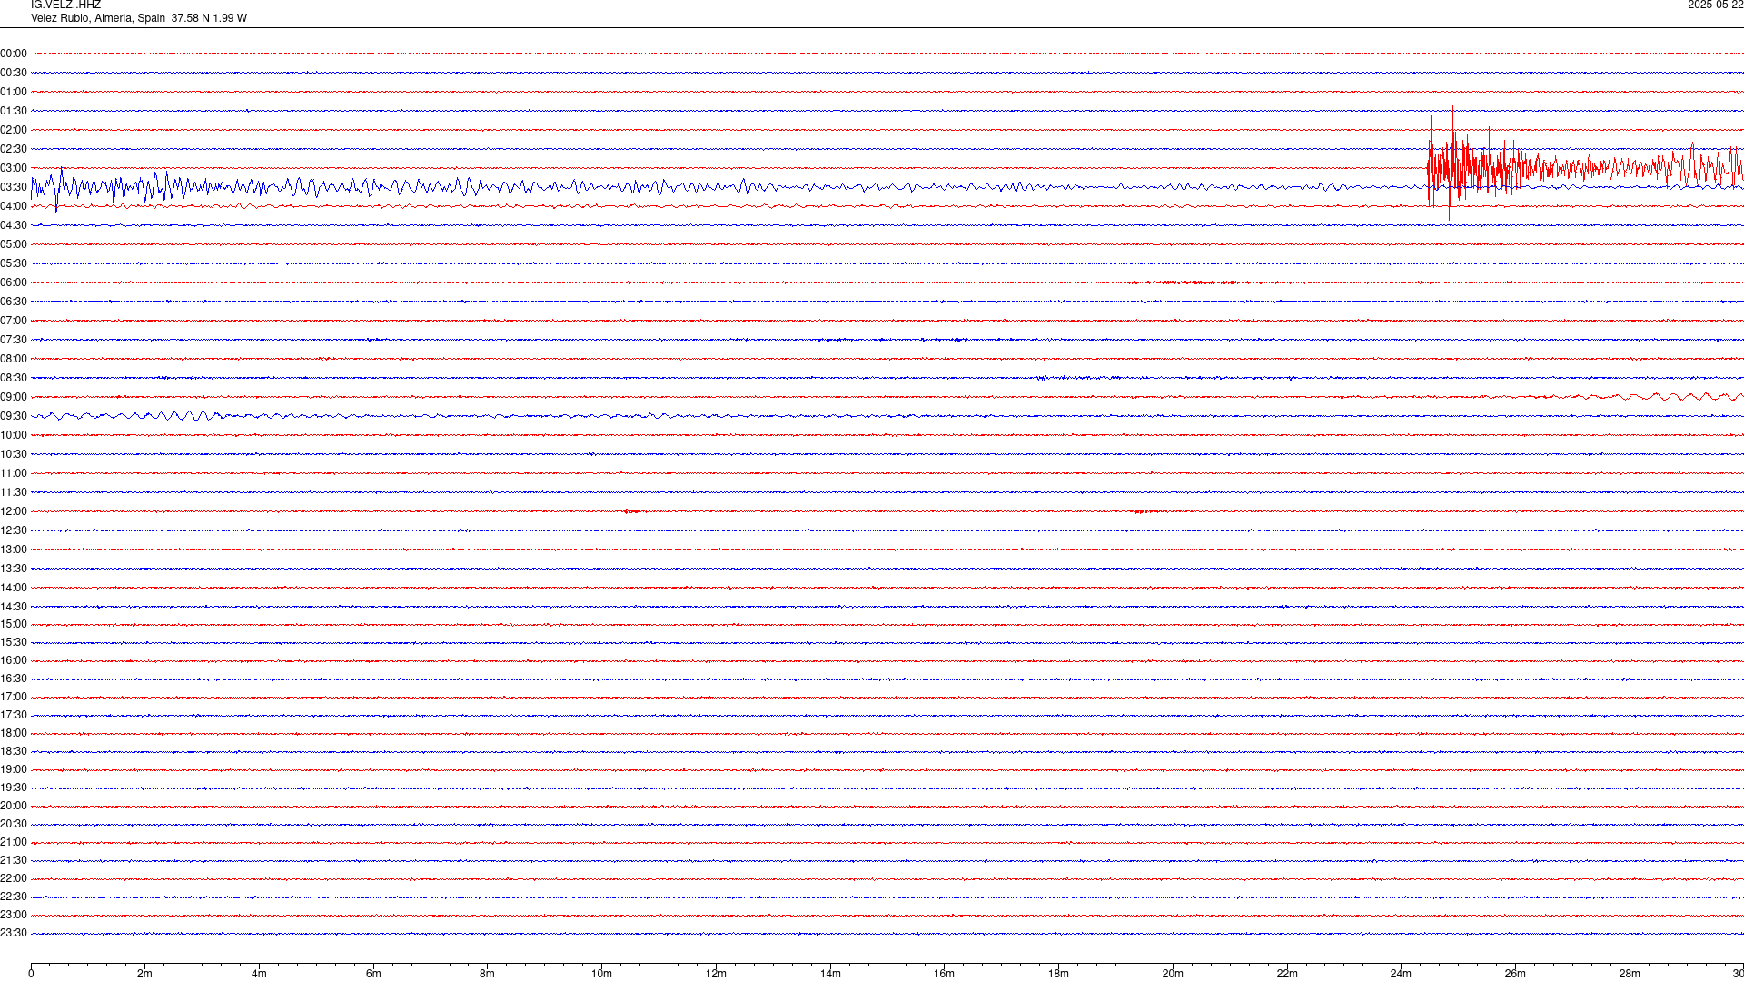The width and height of the screenshot is (1744, 981).
Task: Click the 0 origin label on the time axis
Action: (x=31, y=973)
